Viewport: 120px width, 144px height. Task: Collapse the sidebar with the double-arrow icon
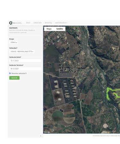point(40,136)
